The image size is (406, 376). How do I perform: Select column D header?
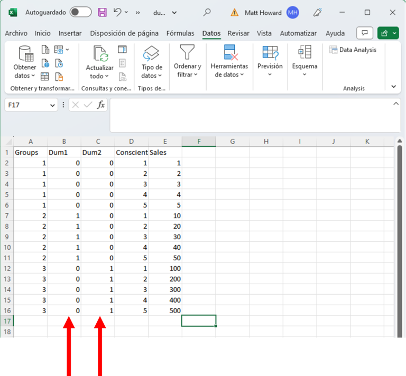[x=132, y=142]
